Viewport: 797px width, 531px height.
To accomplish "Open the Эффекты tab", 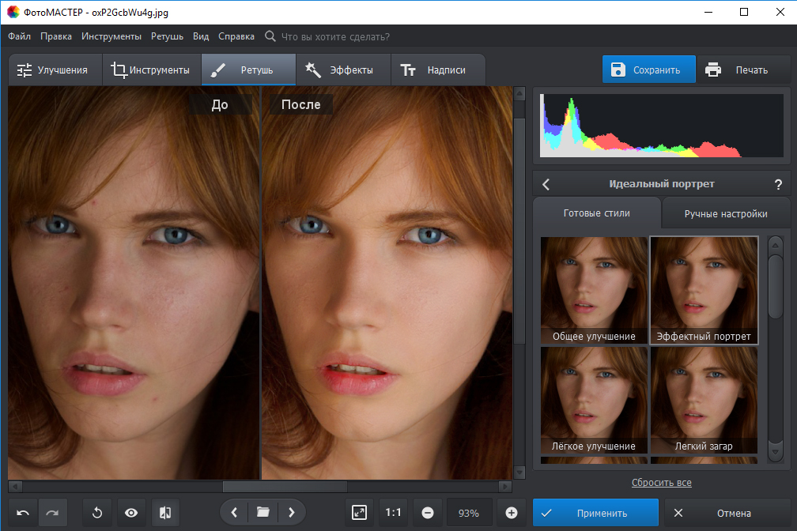I will 343,70.
